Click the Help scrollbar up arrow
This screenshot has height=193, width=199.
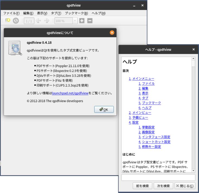point(193,58)
